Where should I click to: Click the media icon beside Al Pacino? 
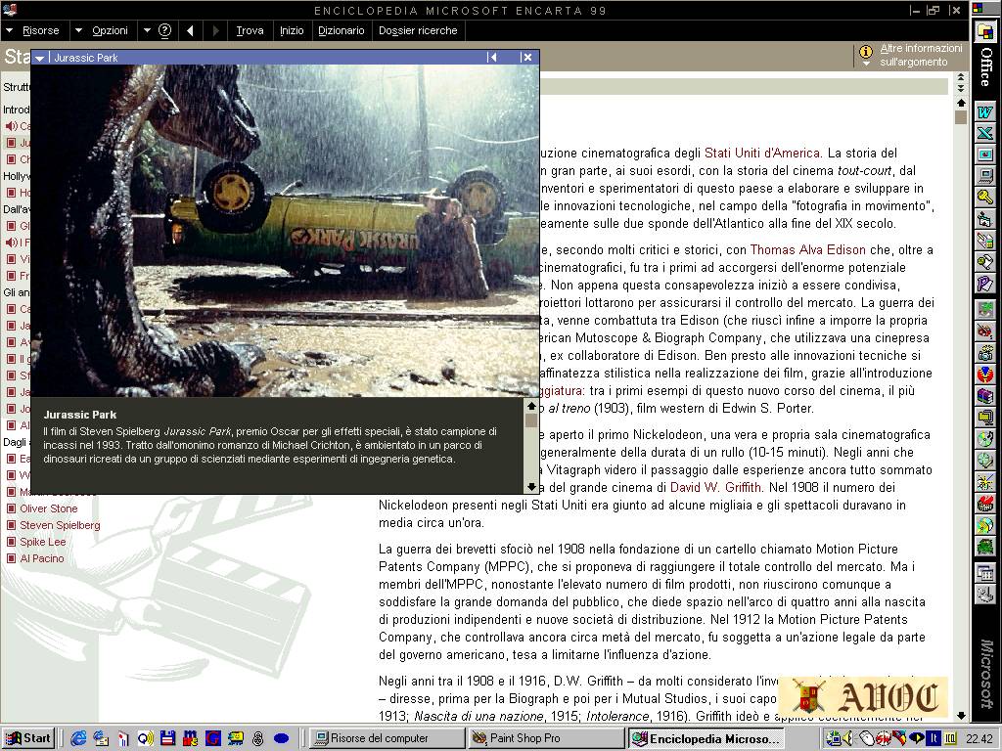tap(10, 558)
